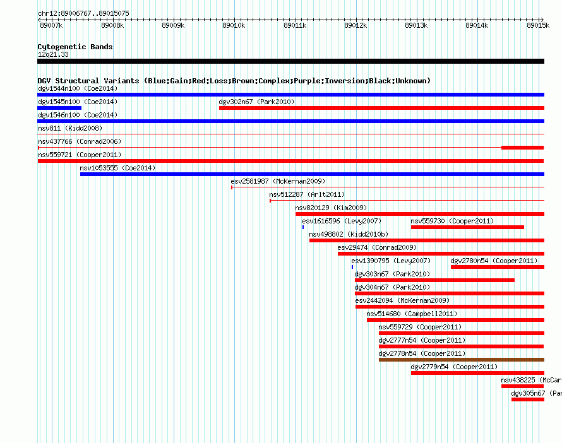
Task: Click the 89010k ruler tick
Action: (234, 25)
